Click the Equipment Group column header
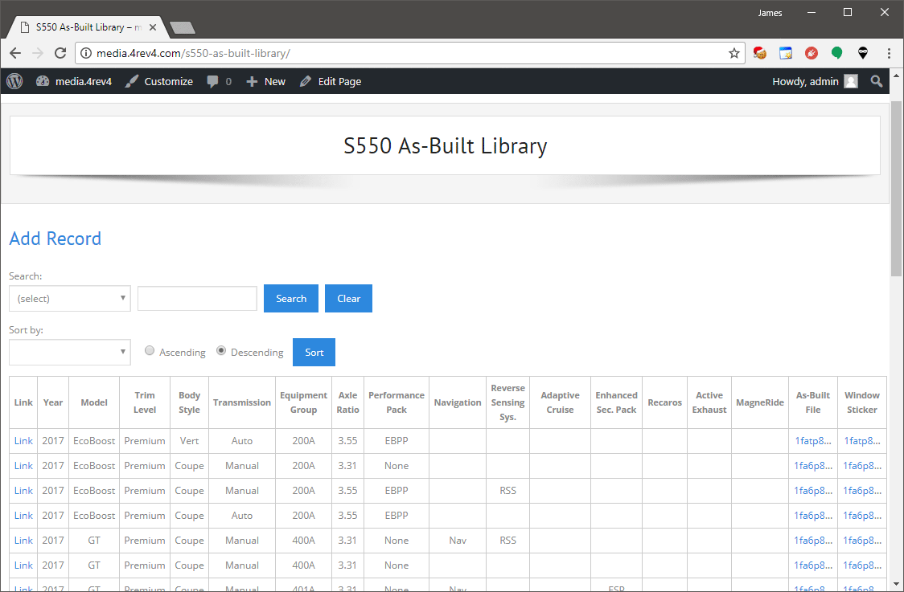 [304, 402]
